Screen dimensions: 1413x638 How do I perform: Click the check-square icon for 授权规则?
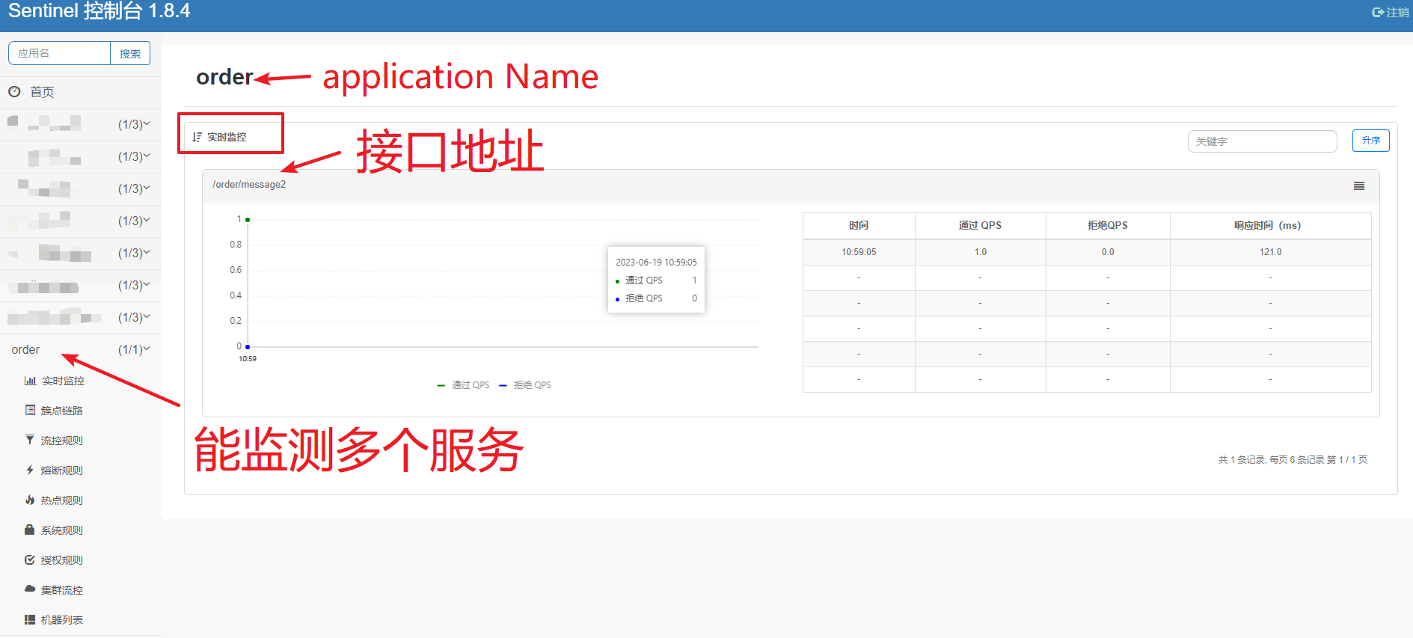pos(30,559)
